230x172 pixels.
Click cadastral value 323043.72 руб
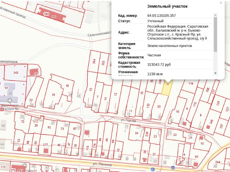(x=159, y=64)
